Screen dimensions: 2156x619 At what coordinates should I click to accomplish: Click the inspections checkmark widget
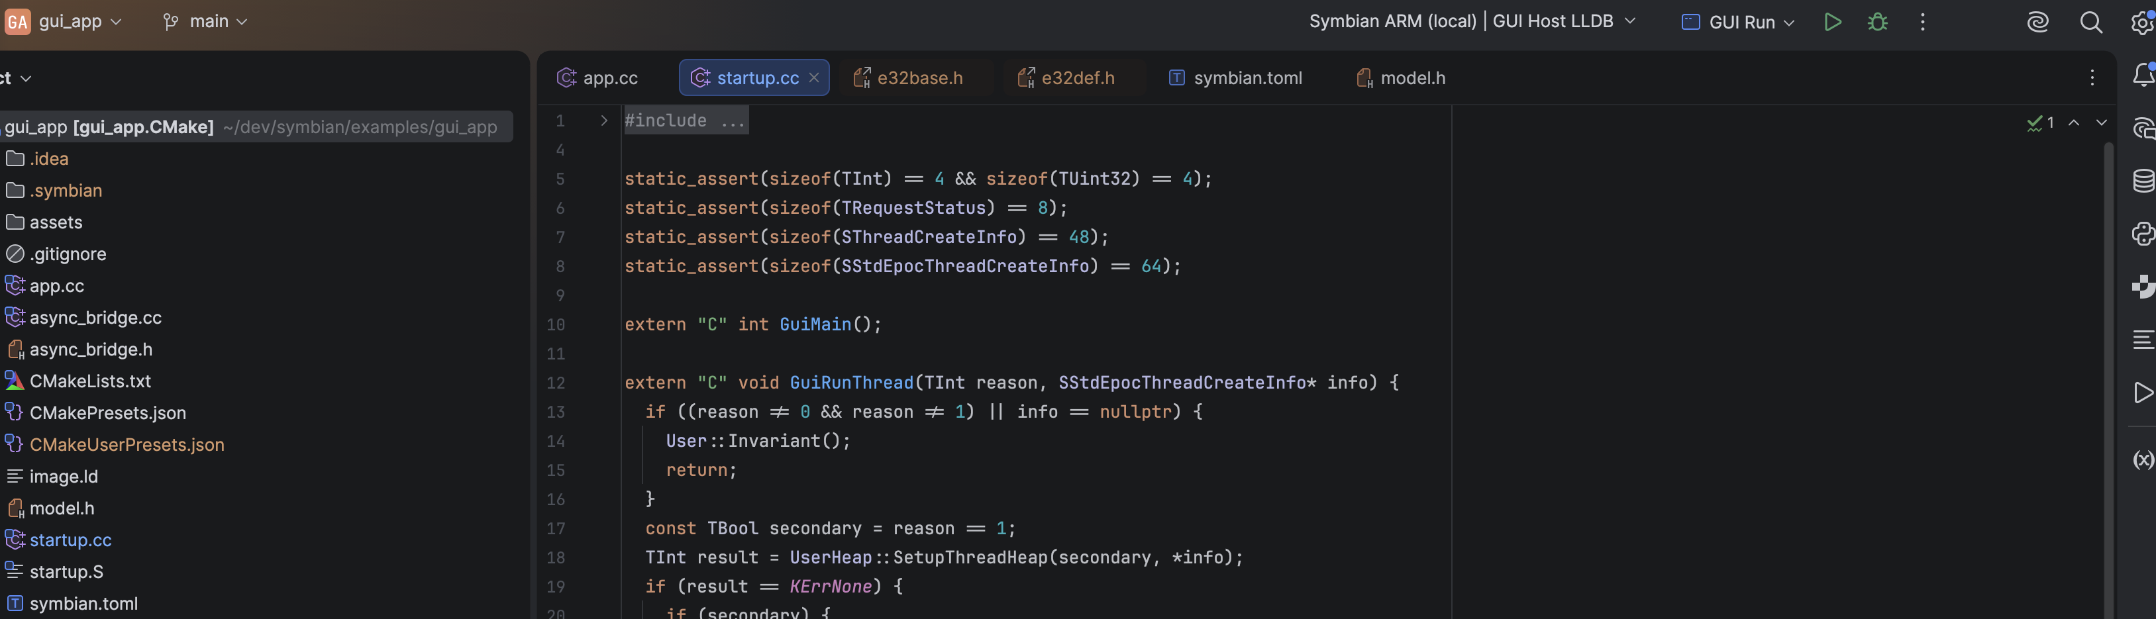coord(2041,123)
